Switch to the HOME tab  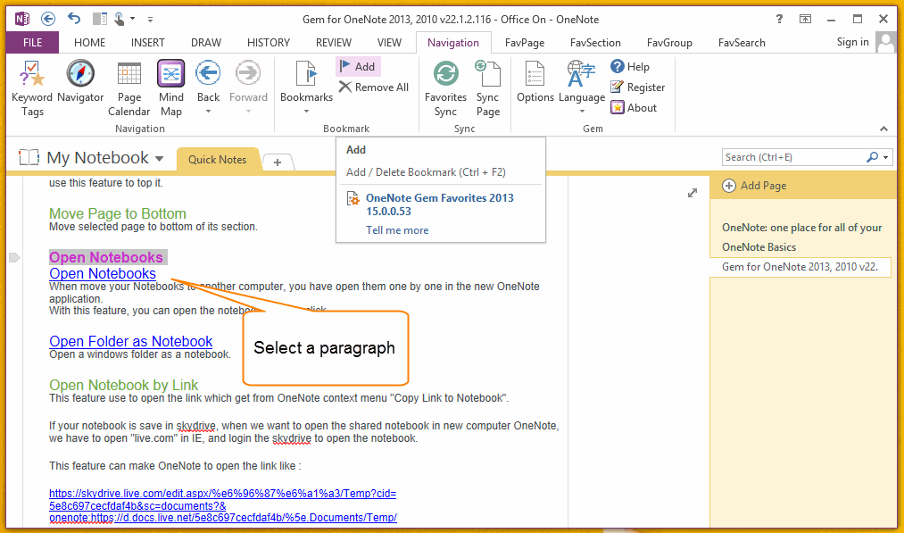(89, 43)
